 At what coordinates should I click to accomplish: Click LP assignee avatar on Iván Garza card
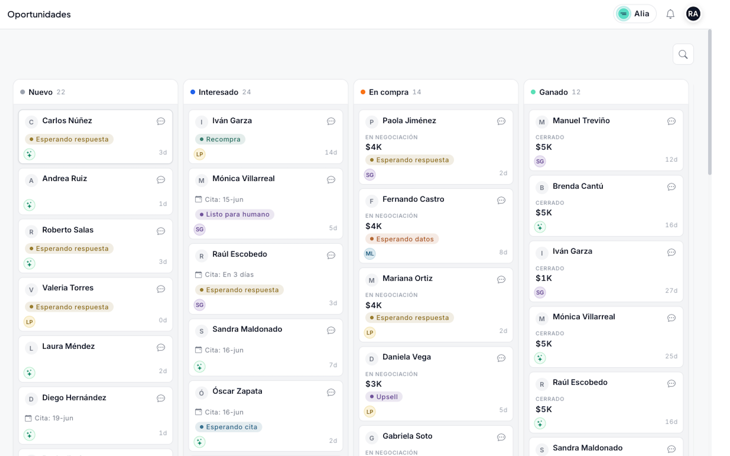click(x=200, y=154)
